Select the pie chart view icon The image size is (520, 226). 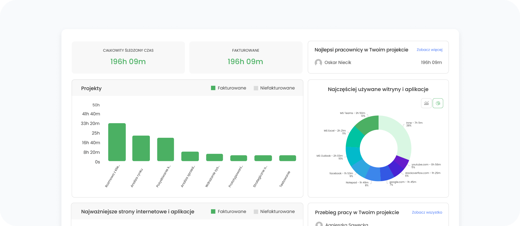coord(438,103)
